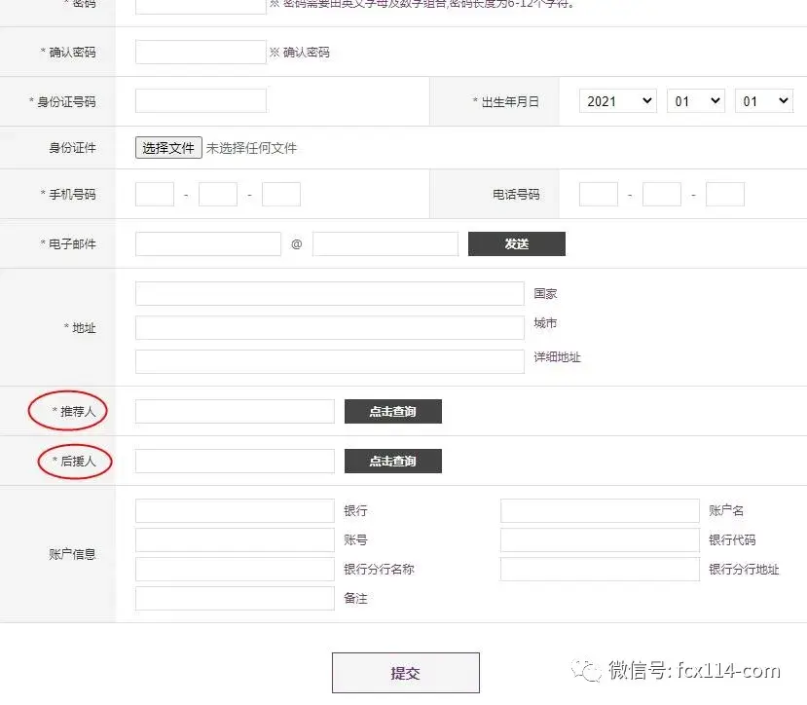
Task: Open the birth year dropdown showing 2021
Action: [x=617, y=101]
